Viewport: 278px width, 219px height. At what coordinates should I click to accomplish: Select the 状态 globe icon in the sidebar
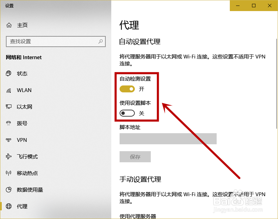(8, 73)
